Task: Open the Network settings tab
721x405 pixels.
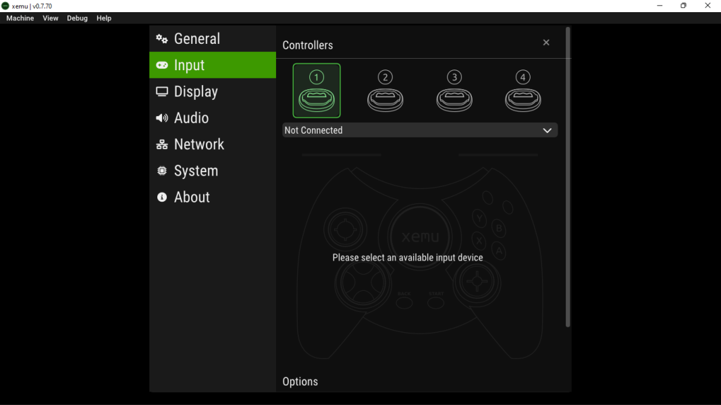Action: 213,144
